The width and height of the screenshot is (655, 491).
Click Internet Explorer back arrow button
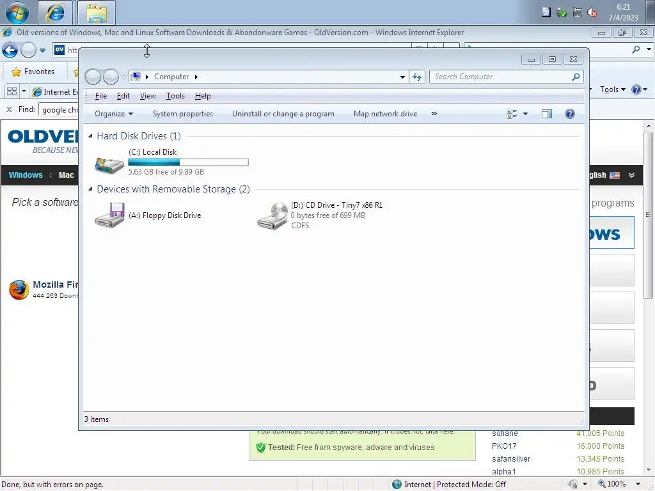10,51
